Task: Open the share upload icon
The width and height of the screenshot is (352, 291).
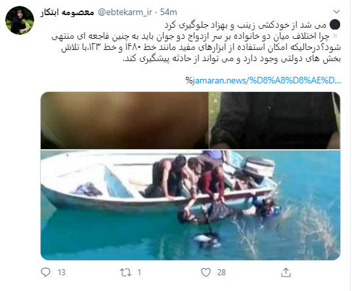Action: [x=286, y=272]
